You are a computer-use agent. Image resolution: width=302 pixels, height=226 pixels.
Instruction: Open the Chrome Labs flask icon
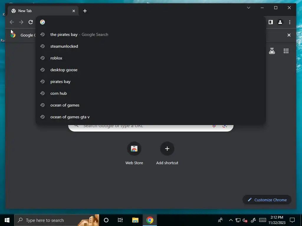(272, 51)
